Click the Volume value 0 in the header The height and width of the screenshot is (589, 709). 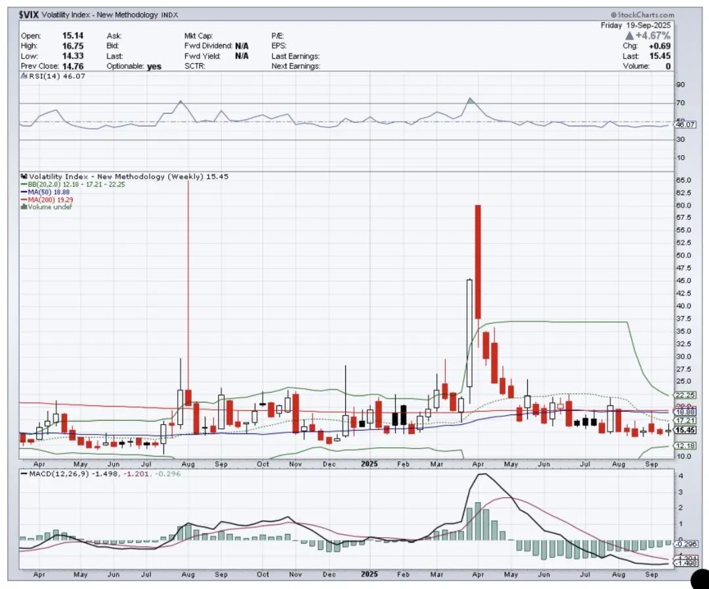[x=668, y=66]
